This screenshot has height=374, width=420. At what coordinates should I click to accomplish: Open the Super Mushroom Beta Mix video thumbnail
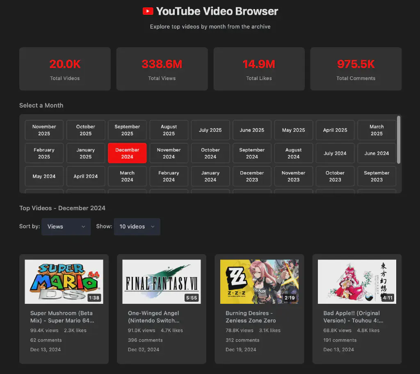[64, 282]
